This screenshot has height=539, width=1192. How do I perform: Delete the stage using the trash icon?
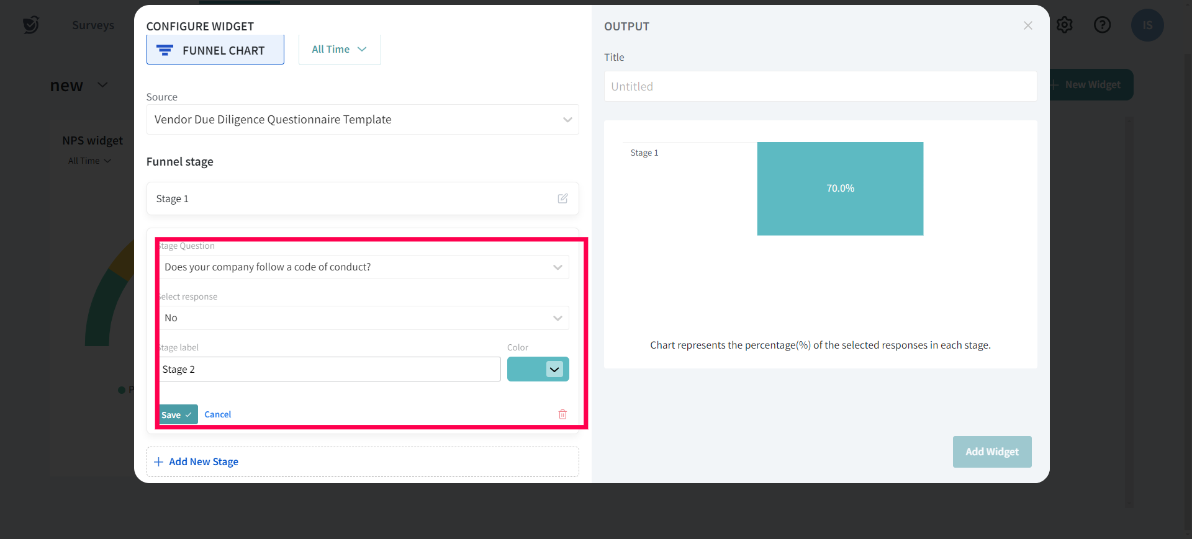coord(562,414)
